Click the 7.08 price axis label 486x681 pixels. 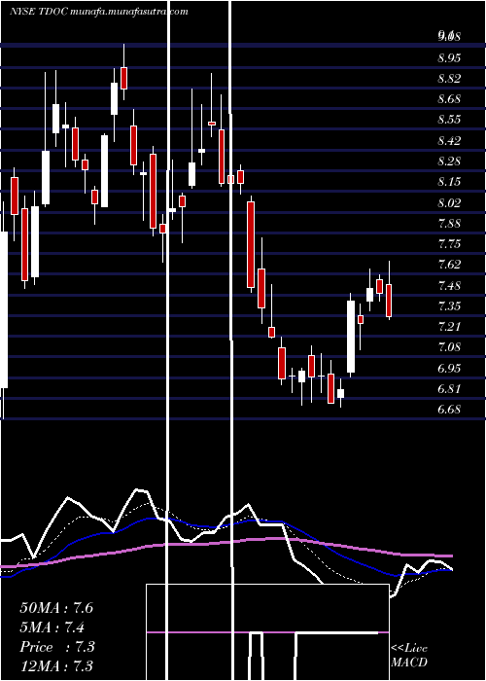point(449,347)
